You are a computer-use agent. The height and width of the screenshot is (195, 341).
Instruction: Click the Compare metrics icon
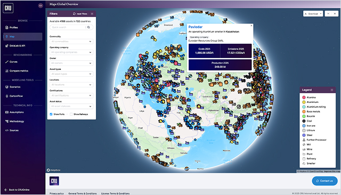click(x=7, y=71)
